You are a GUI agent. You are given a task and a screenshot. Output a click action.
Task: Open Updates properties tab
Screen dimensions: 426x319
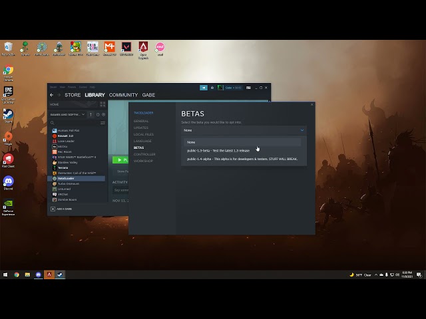tap(140, 128)
